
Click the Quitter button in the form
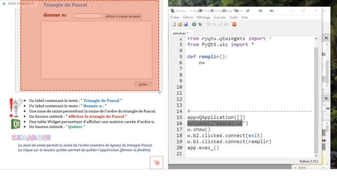143,85
